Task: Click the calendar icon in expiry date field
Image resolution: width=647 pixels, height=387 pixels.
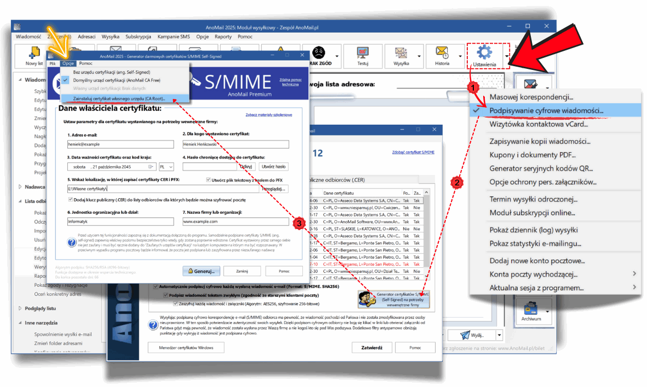Action: [151, 167]
